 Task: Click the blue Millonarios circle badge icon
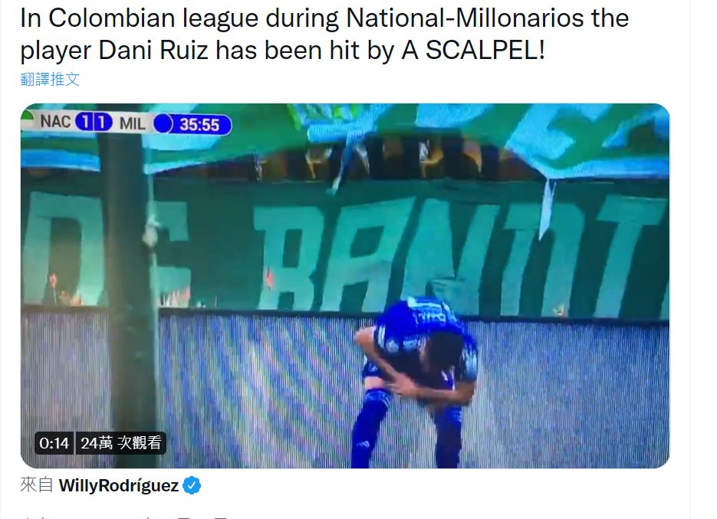click(x=163, y=124)
